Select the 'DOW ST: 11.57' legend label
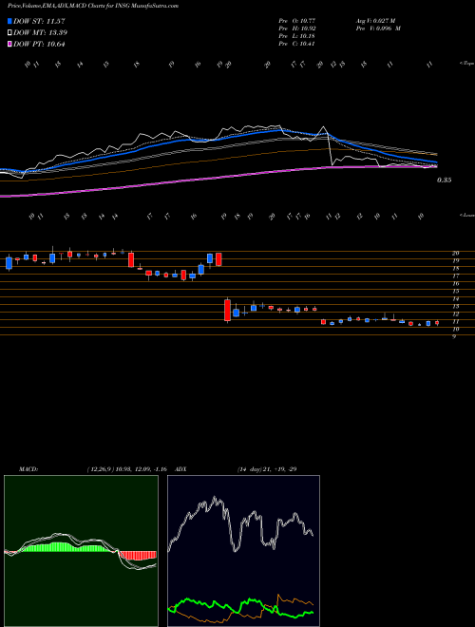The height and width of the screenshot is (627, 475). pos(39,21)
